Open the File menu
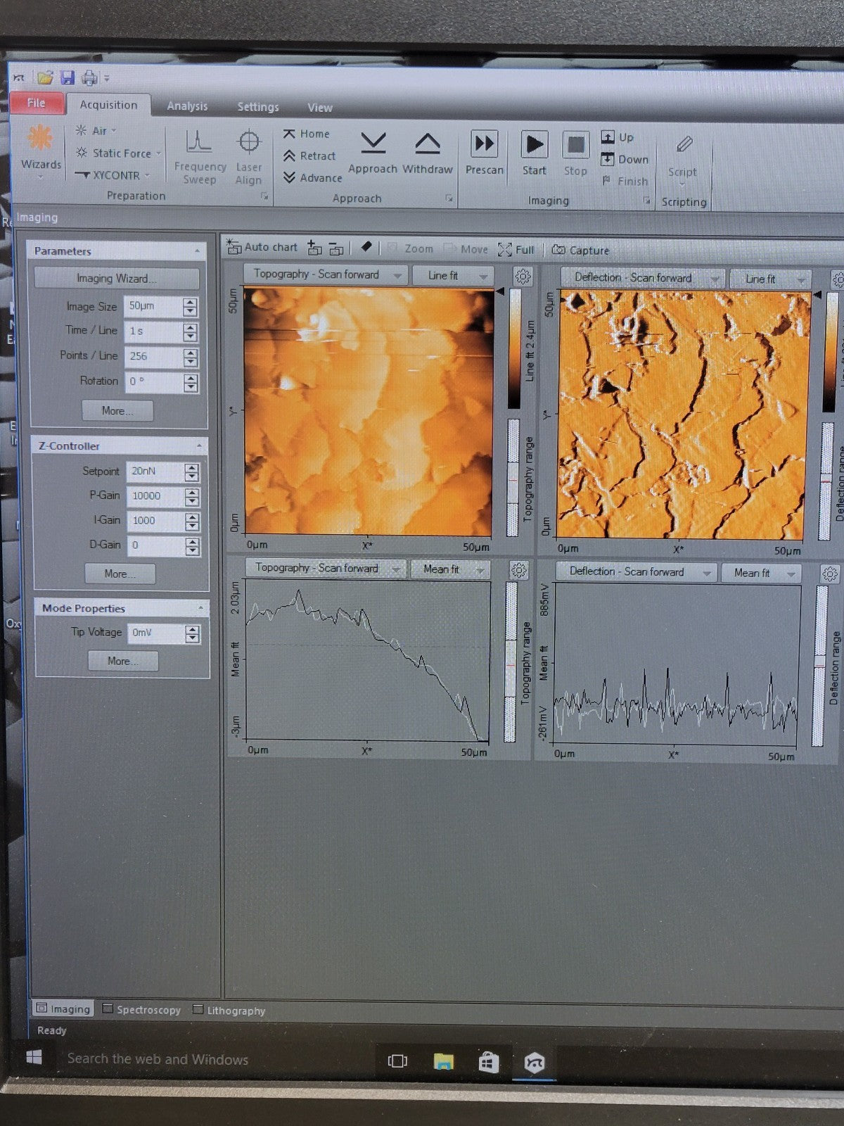 pyautogui.click(x=37, y=103)
